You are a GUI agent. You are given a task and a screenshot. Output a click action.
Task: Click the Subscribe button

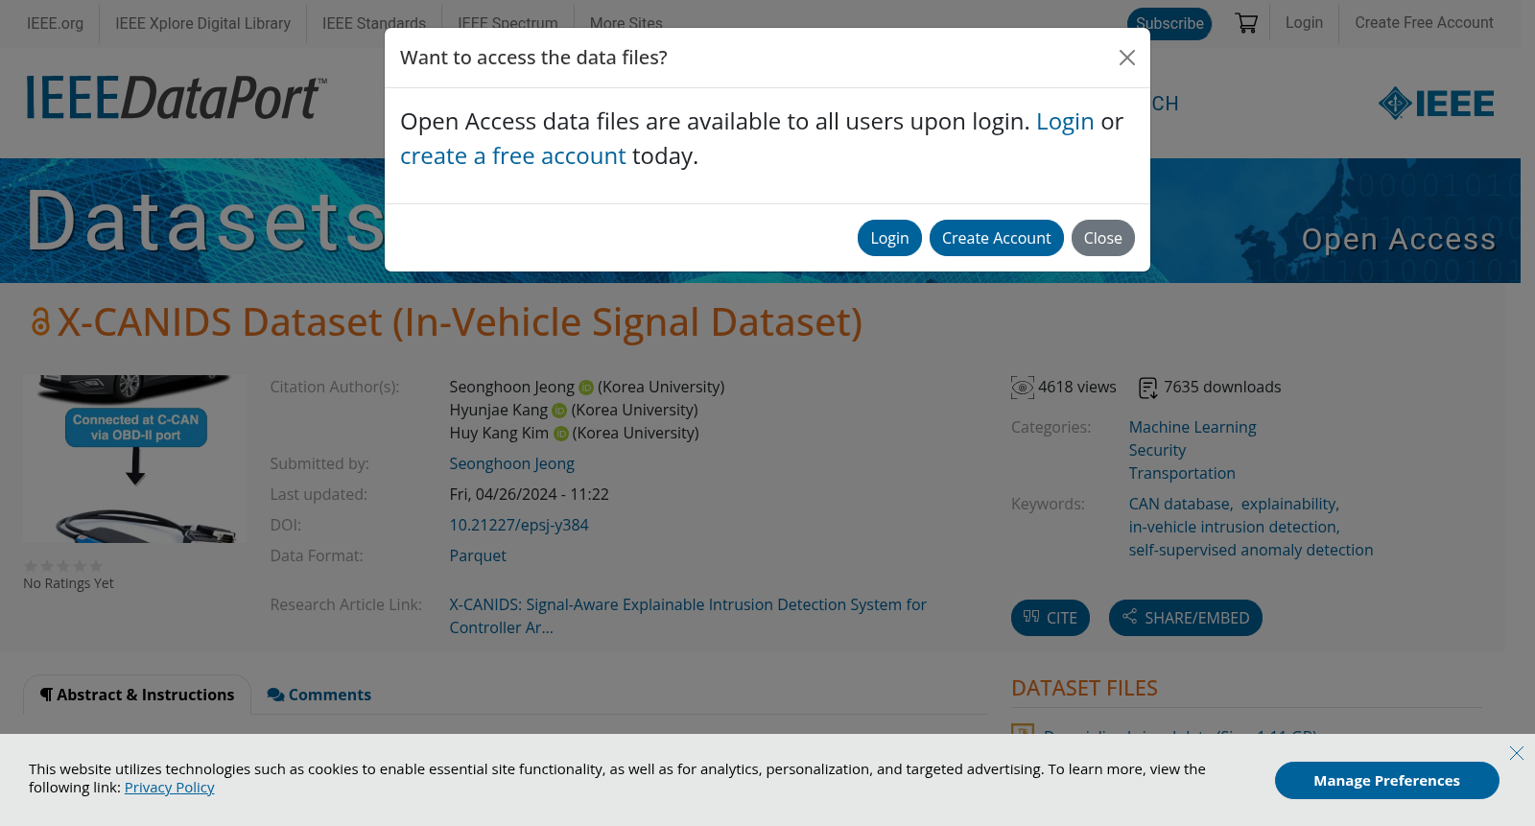click(1169, 23)
